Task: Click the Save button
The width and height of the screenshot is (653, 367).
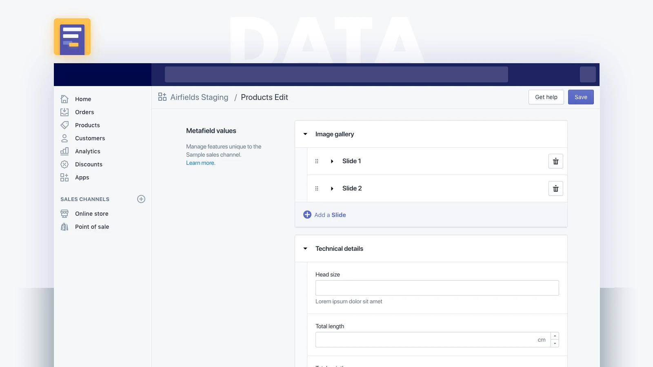Action: click(x=581, y=97)
